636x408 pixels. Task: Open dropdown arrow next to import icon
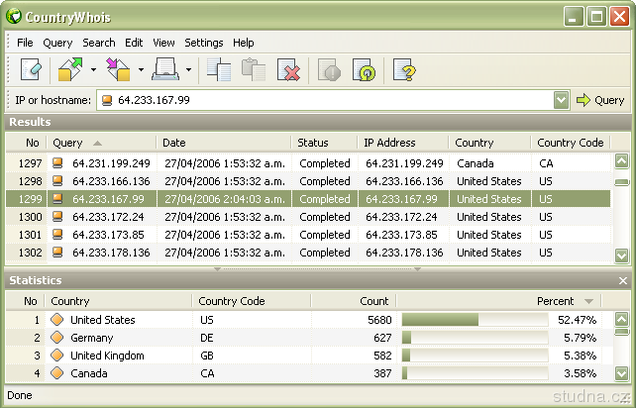point(141,70)
